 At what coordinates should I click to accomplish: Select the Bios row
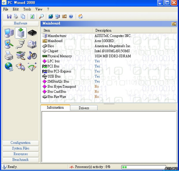click(109, 46)
